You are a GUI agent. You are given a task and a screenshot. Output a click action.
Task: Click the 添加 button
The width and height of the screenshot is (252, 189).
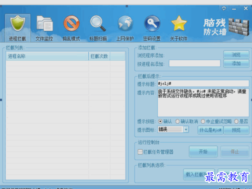point(236,63)
